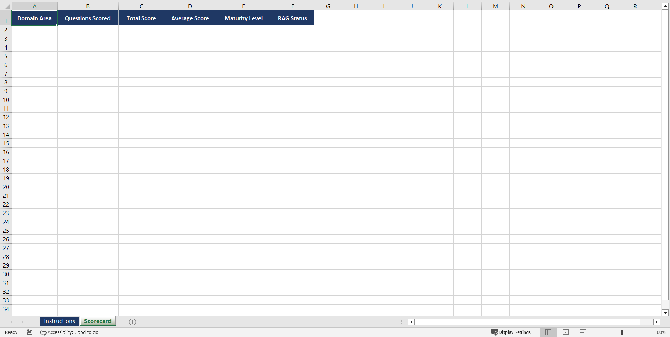
Task: Switch to Page Layout view
Action: coord(565,332)
